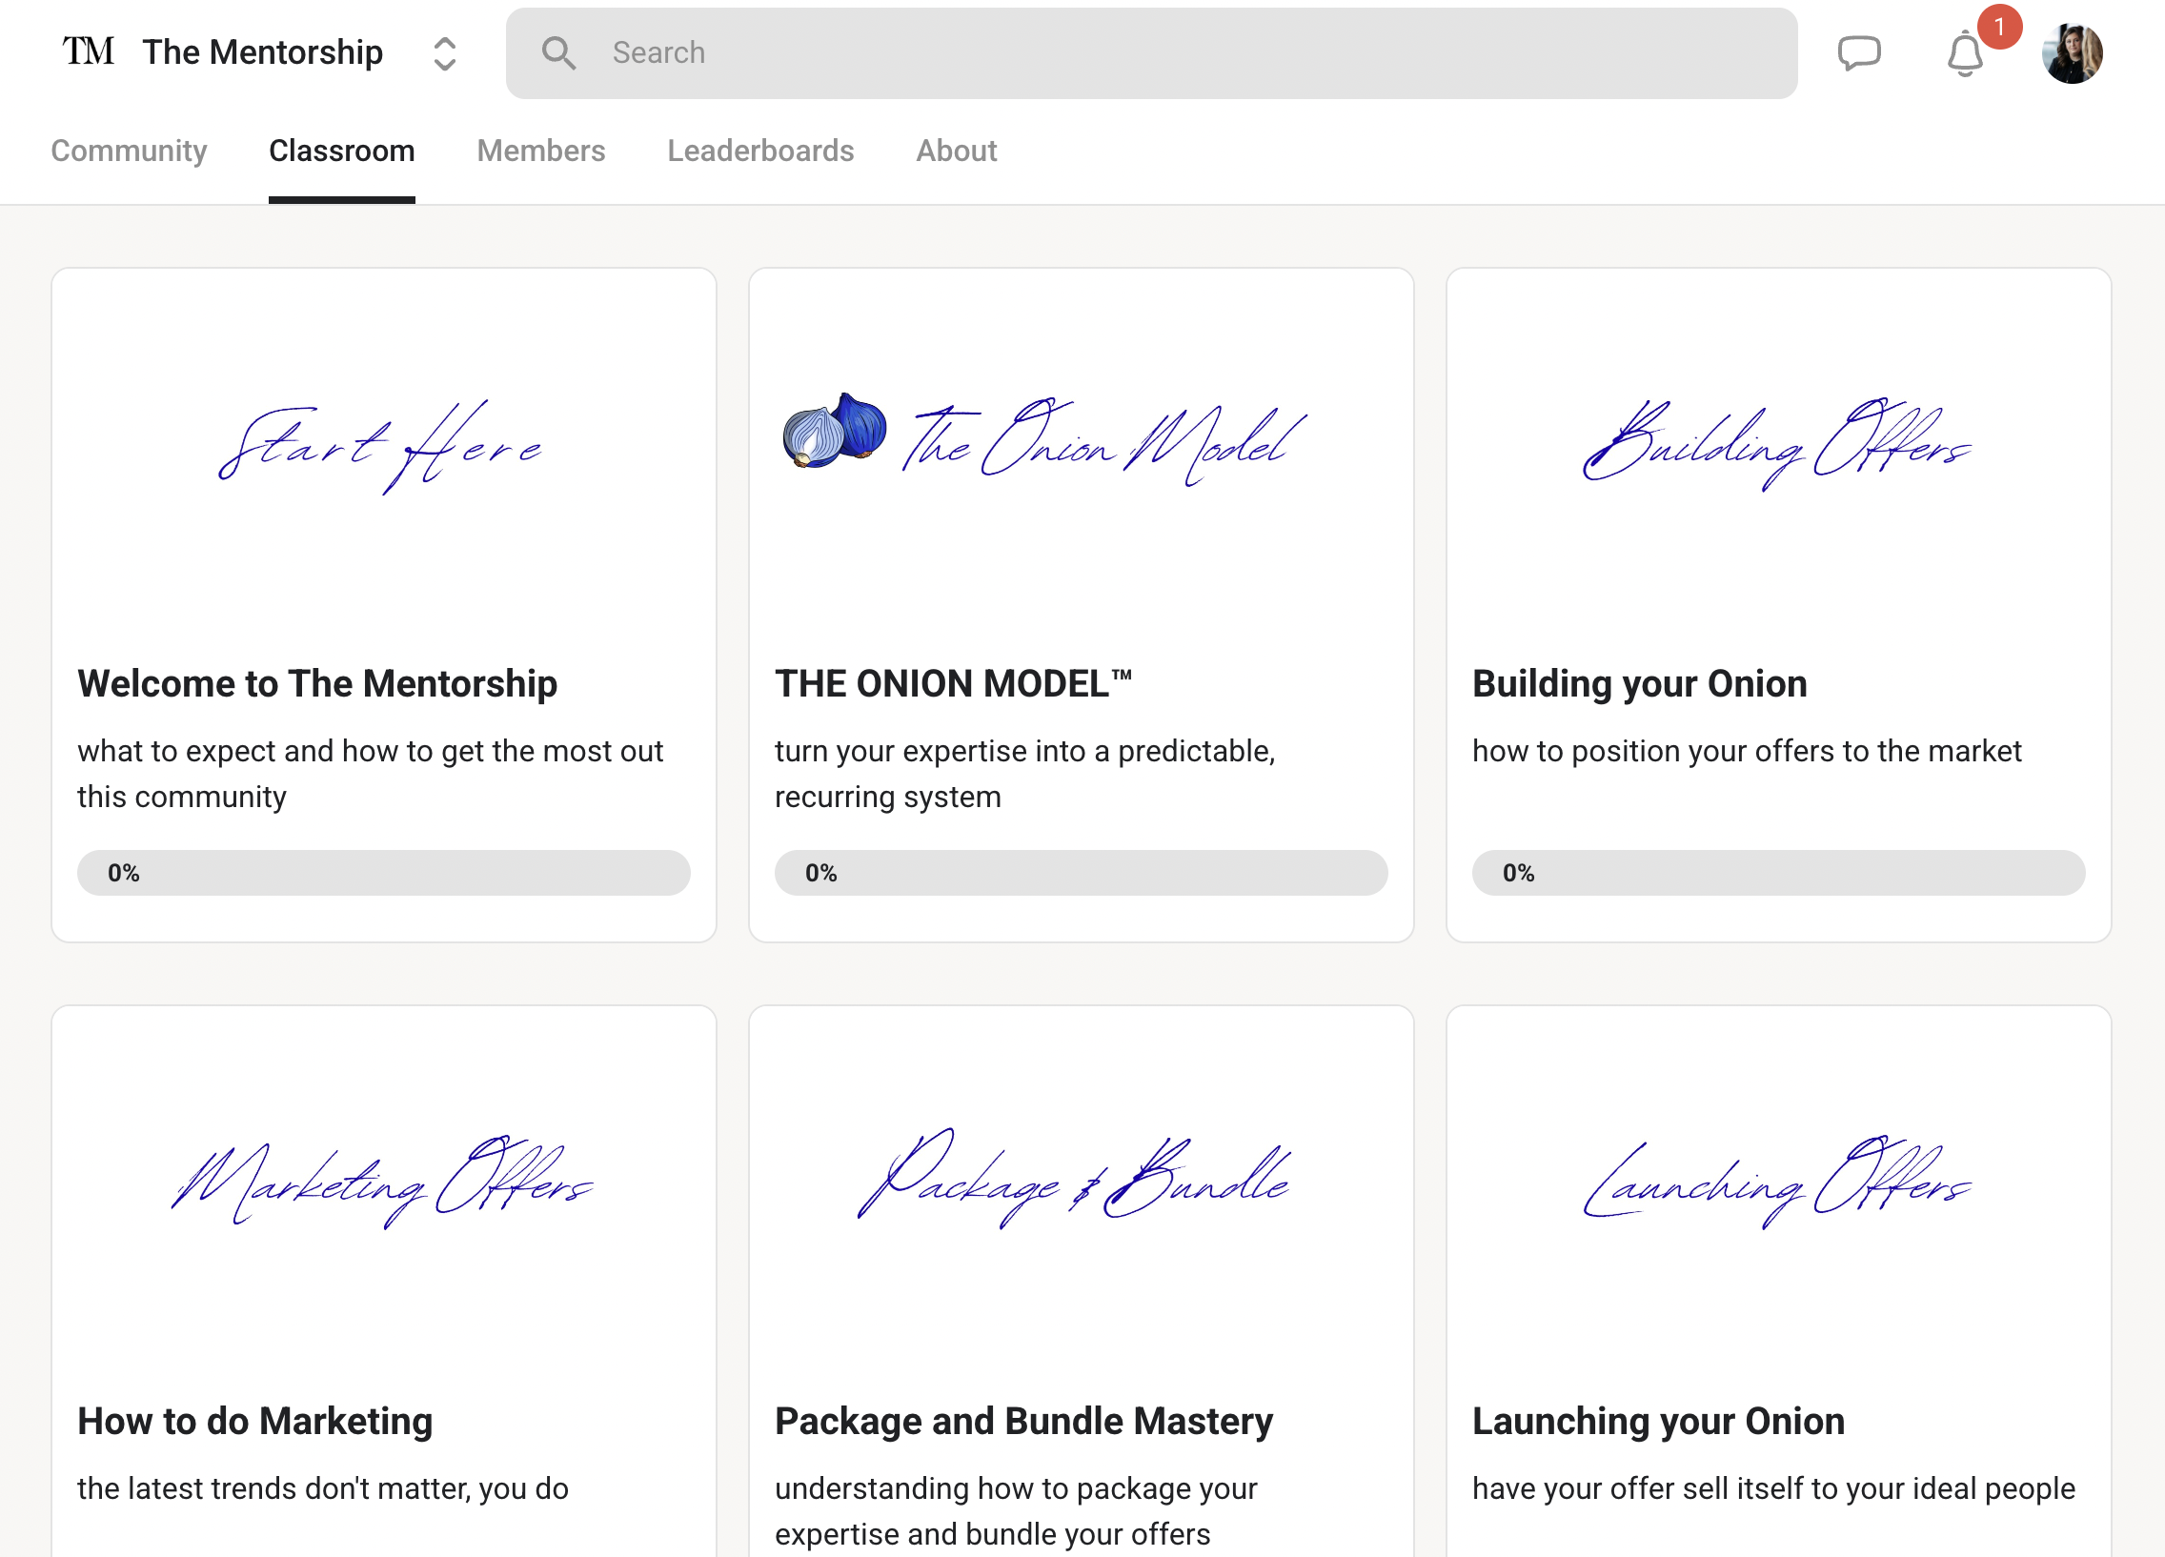Open THE ONION MODEL course title
The width and height of the screenshot is (2165, 1557).
[952, 683]
